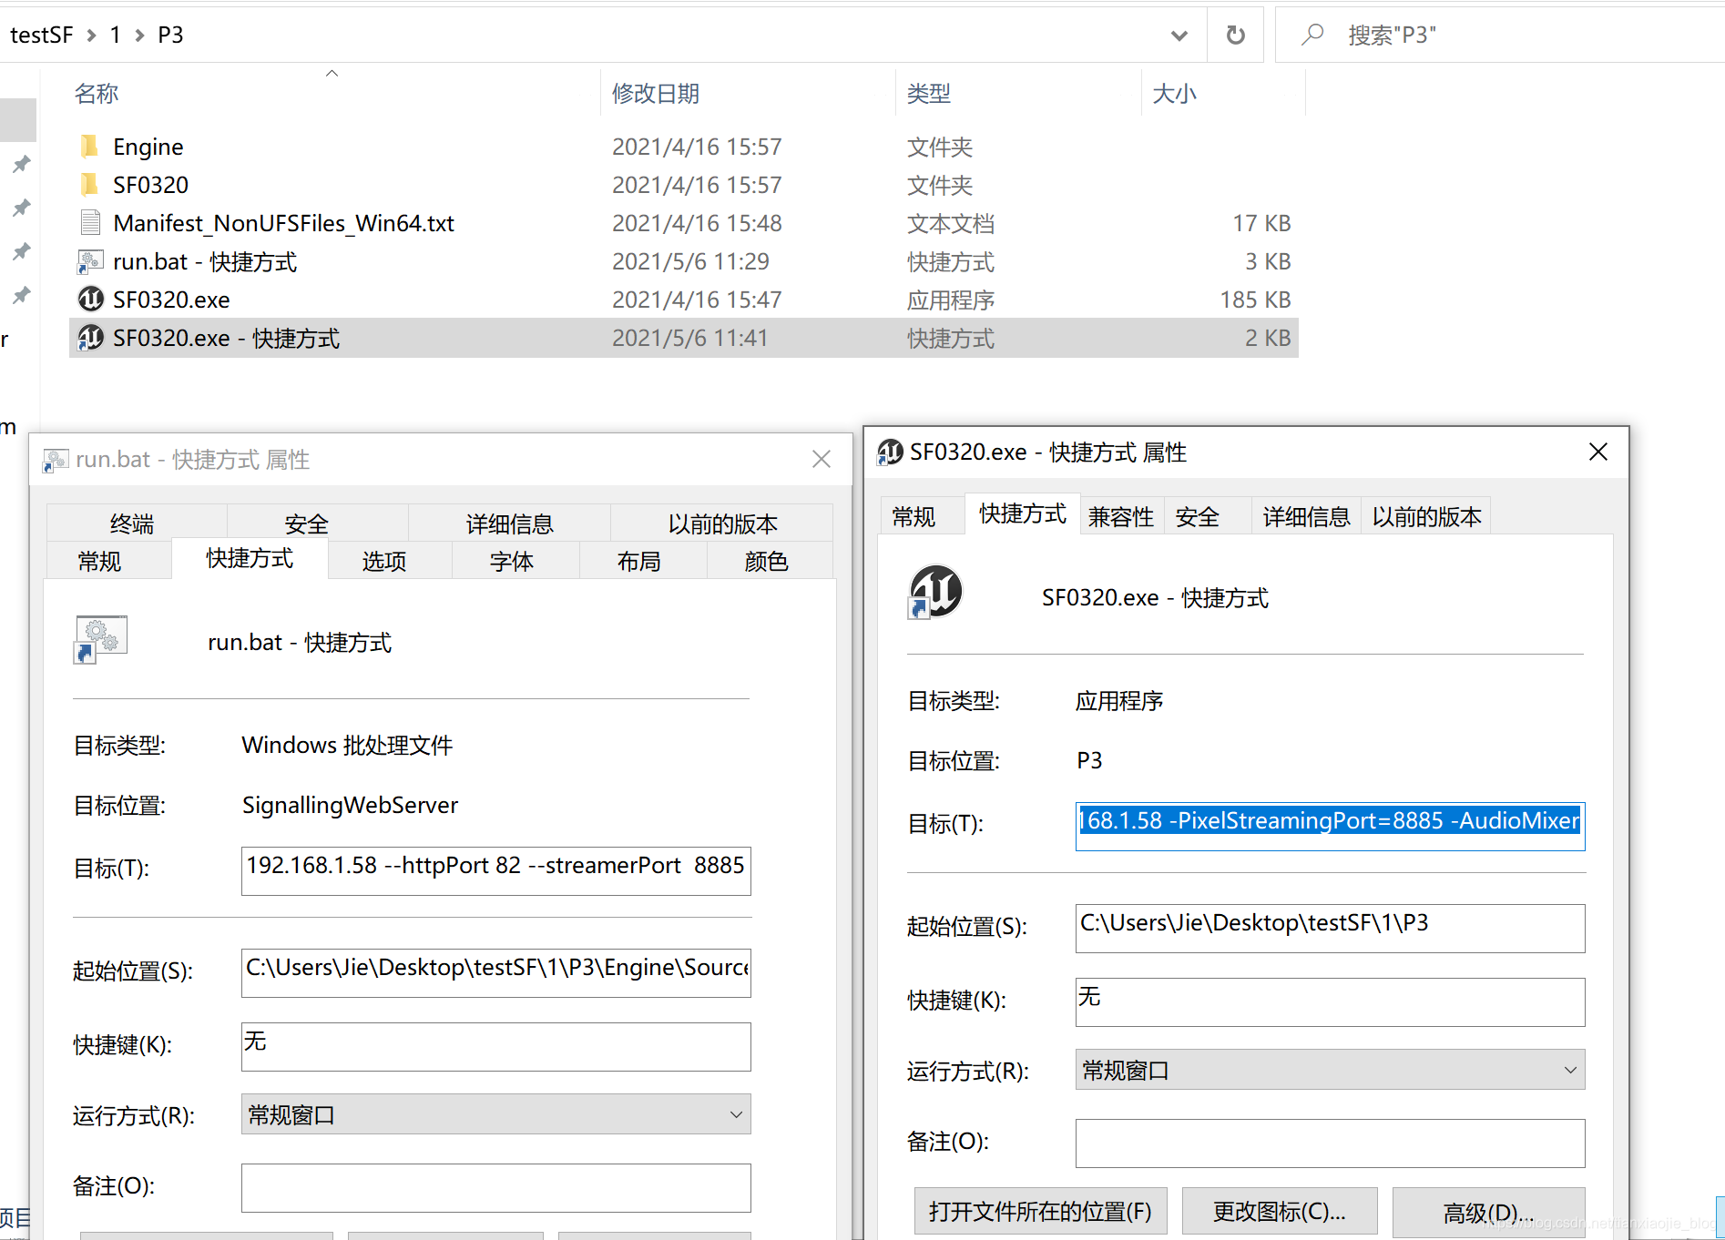The image size is (1725, 1240).
Task: Open 字体 tab in run.bat properties
Action: [x=515, y=561]
